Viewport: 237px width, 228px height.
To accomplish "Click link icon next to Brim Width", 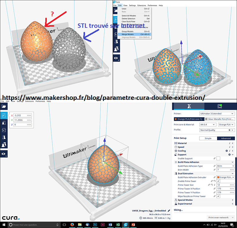I will coord(214,170).
